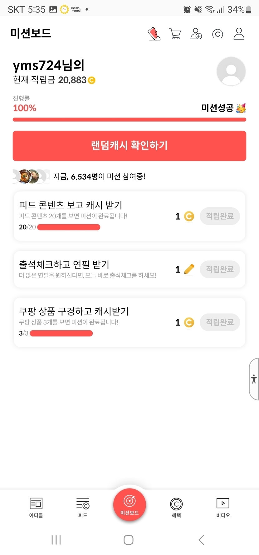Open the shopping cart icon

pos(175,34)
